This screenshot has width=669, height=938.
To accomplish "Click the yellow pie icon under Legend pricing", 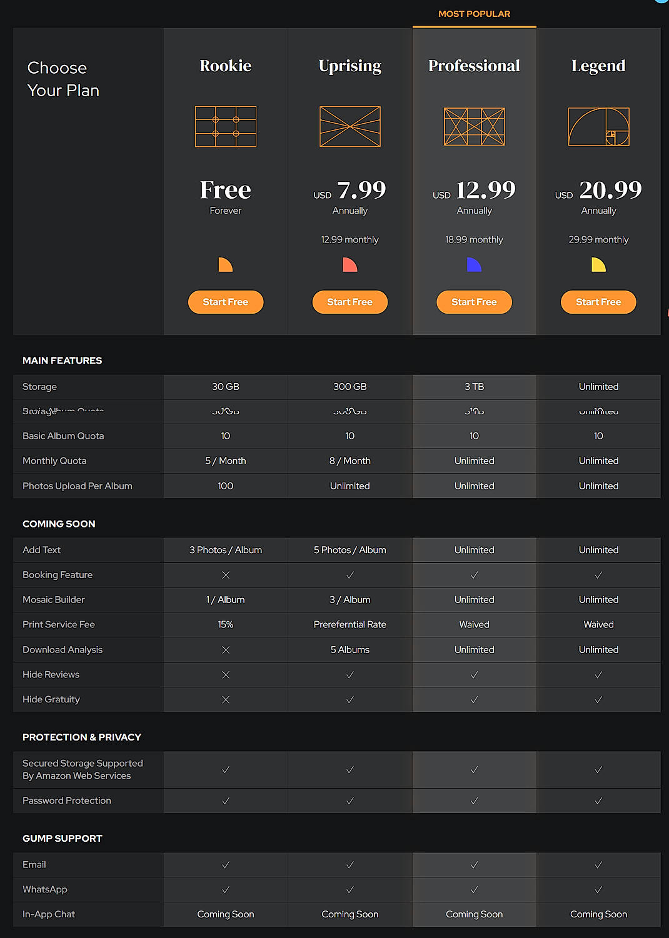I will pos(598,264).
